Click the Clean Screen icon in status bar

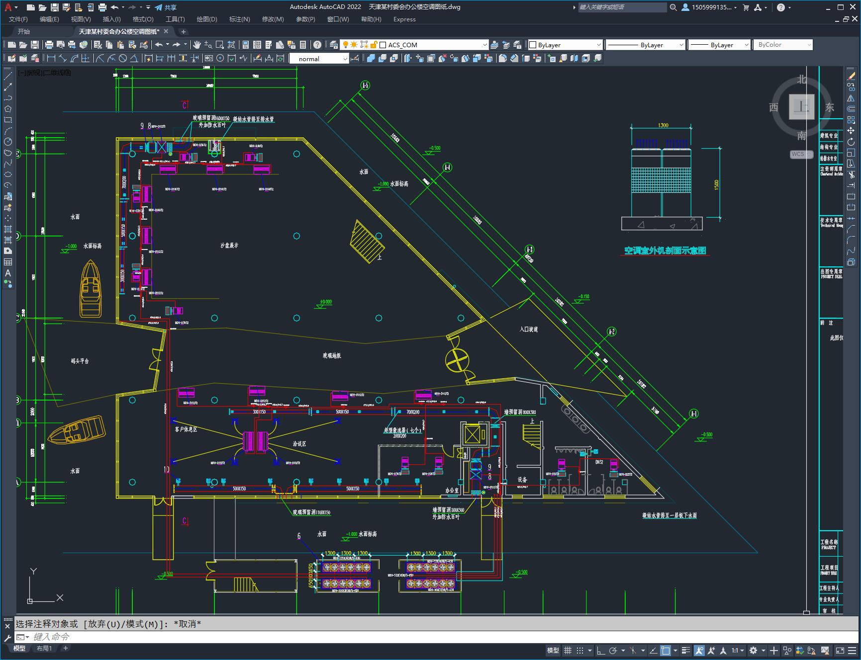840,650
